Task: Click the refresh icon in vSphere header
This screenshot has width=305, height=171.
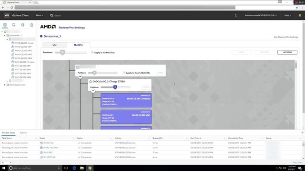Action: [236, 15]
